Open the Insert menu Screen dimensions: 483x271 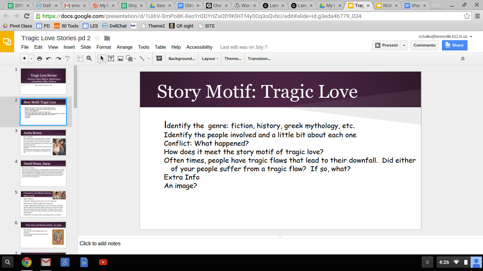69,47
